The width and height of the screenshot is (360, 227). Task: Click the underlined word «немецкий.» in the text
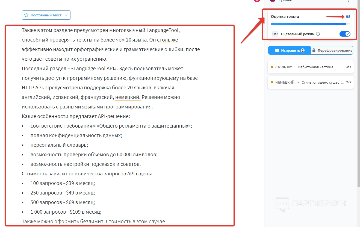tap(128, 97)
